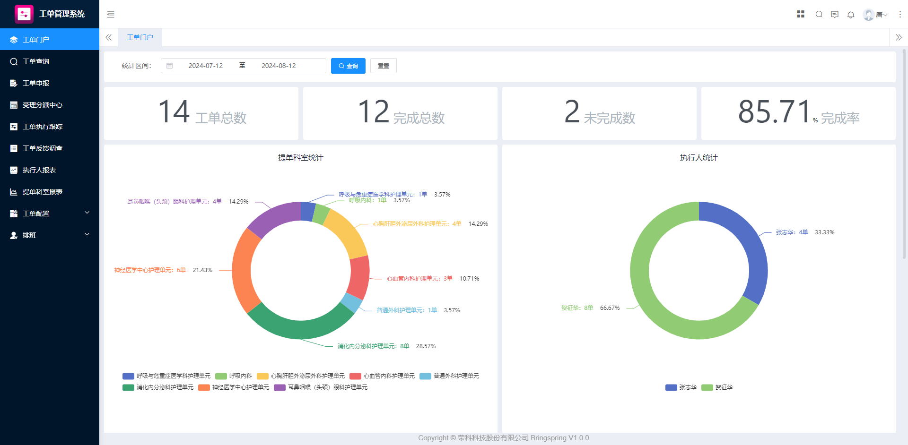The width and height of the screenshot is (908, 445).
Task: Click the vertical three-dot more icon
Action: (900, 14)
